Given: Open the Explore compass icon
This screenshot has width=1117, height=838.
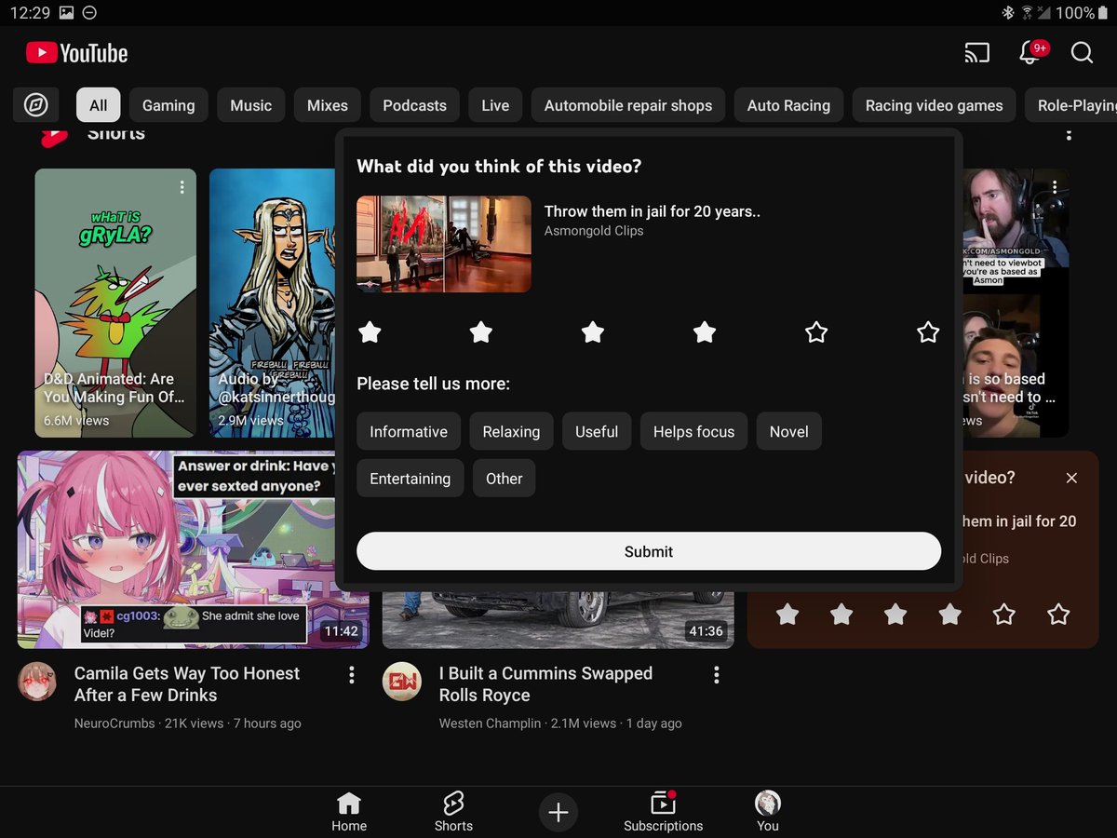Looking at the screenshot, I should coord(36,105).
